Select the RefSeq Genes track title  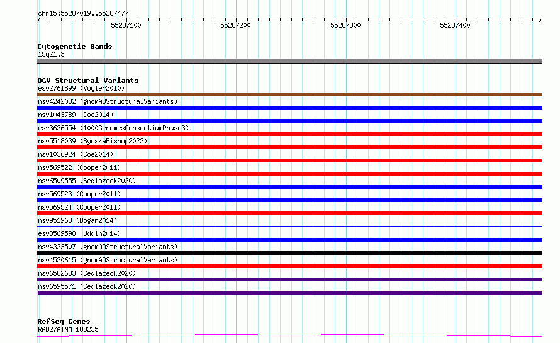coord(64,322)
